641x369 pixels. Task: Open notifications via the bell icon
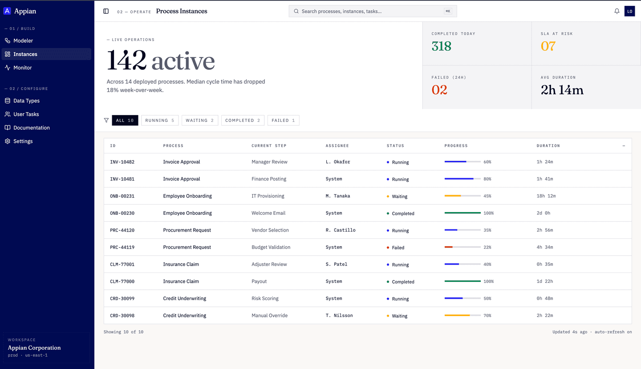pyautogui.click(x=617, y=11)
